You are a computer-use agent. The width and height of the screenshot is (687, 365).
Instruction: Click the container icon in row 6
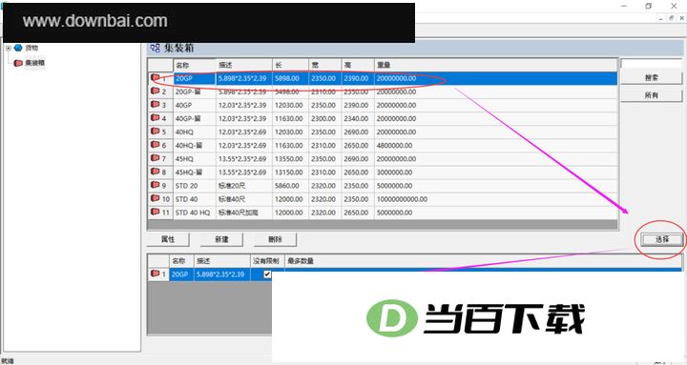coord(156,145)
